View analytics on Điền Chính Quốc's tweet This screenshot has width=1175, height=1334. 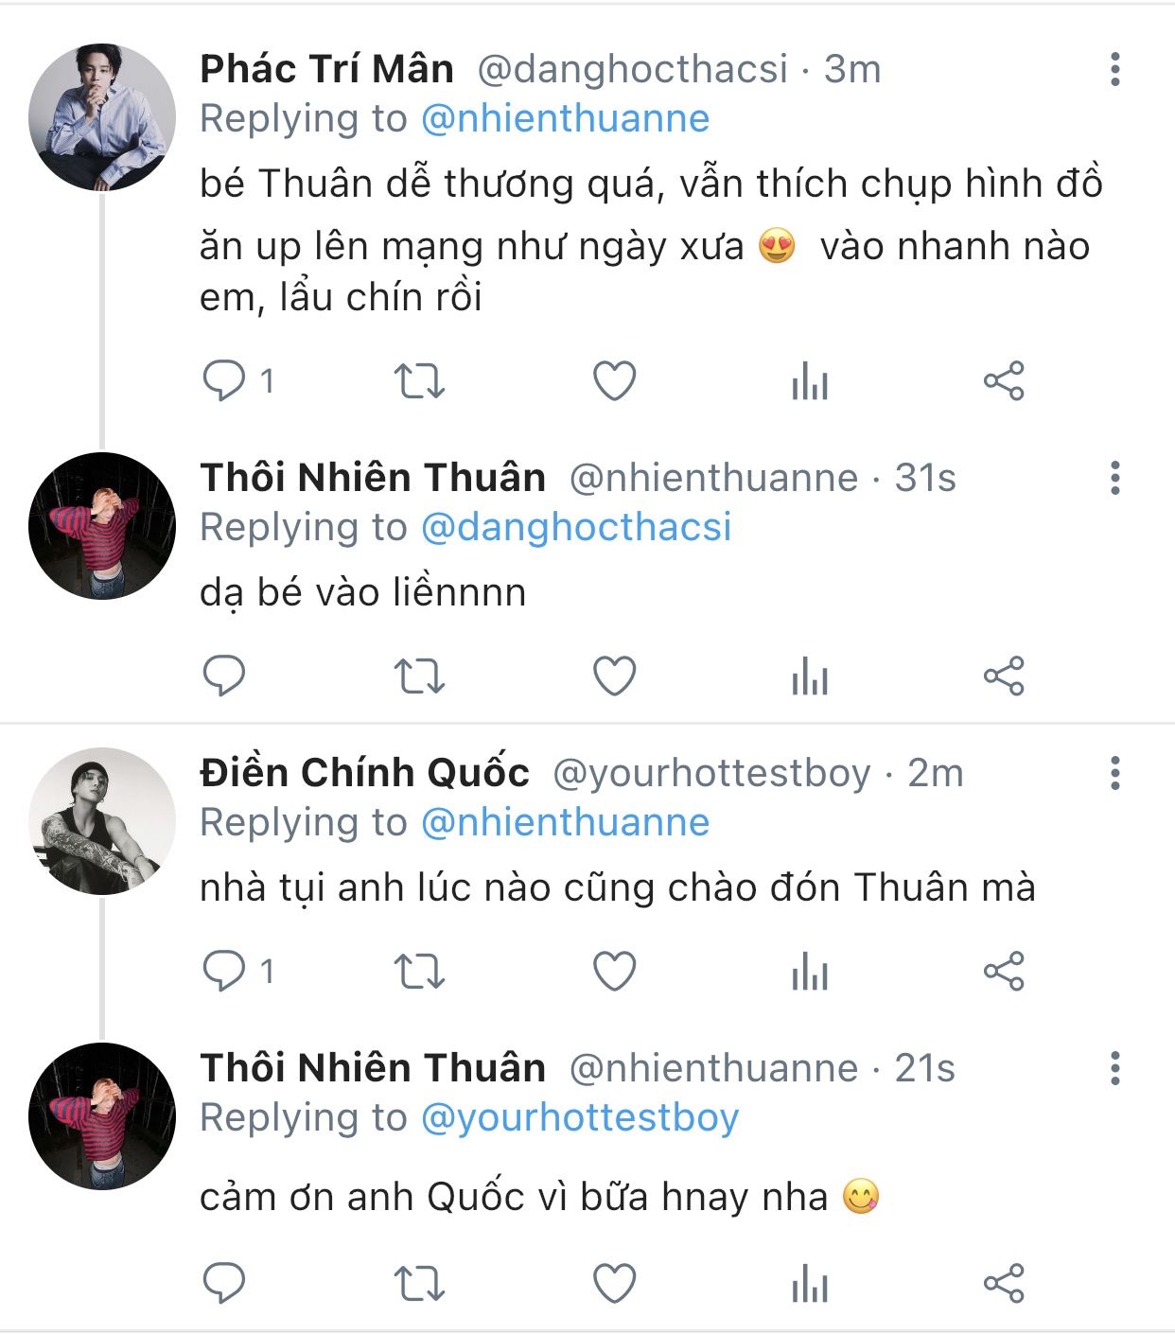pos(810,972)
